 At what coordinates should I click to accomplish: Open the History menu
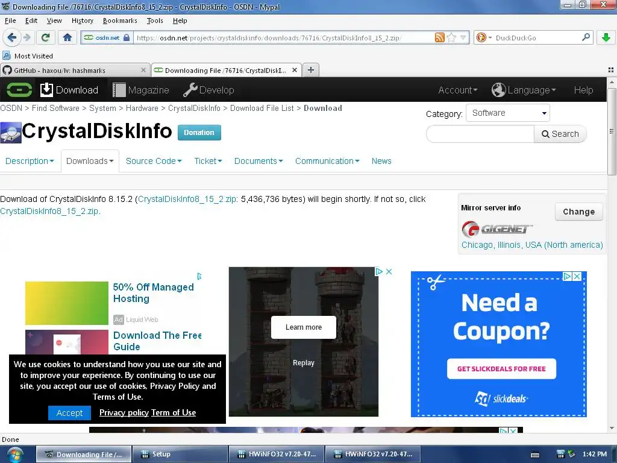coord(82,20)
